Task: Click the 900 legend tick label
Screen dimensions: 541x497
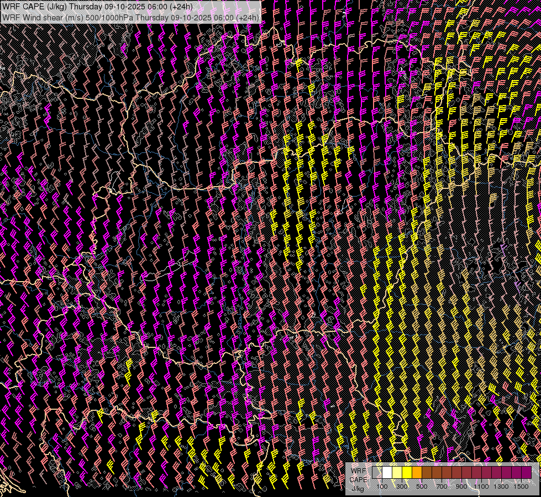Action: (x=461, y=487)
